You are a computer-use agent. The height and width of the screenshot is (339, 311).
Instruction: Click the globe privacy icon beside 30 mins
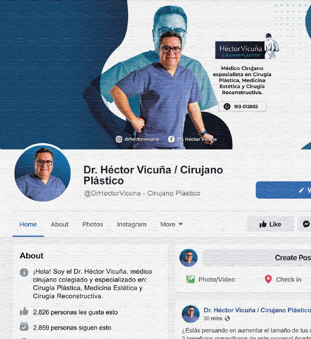point(227,318)
